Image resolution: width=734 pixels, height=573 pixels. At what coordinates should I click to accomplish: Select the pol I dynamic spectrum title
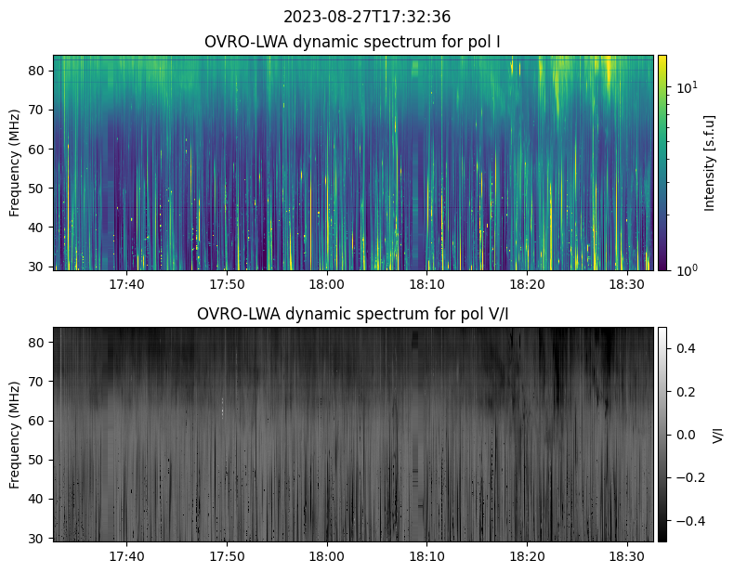(x=352, y=42)
